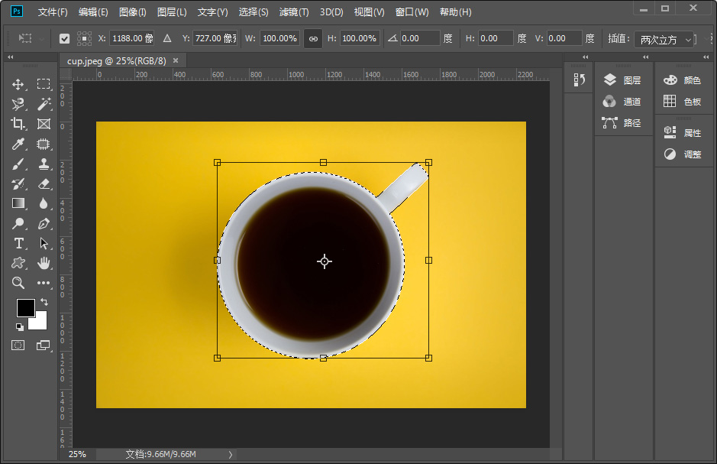
Task: Open the 选择(S) menu
Action: click(x=254, y=12)
